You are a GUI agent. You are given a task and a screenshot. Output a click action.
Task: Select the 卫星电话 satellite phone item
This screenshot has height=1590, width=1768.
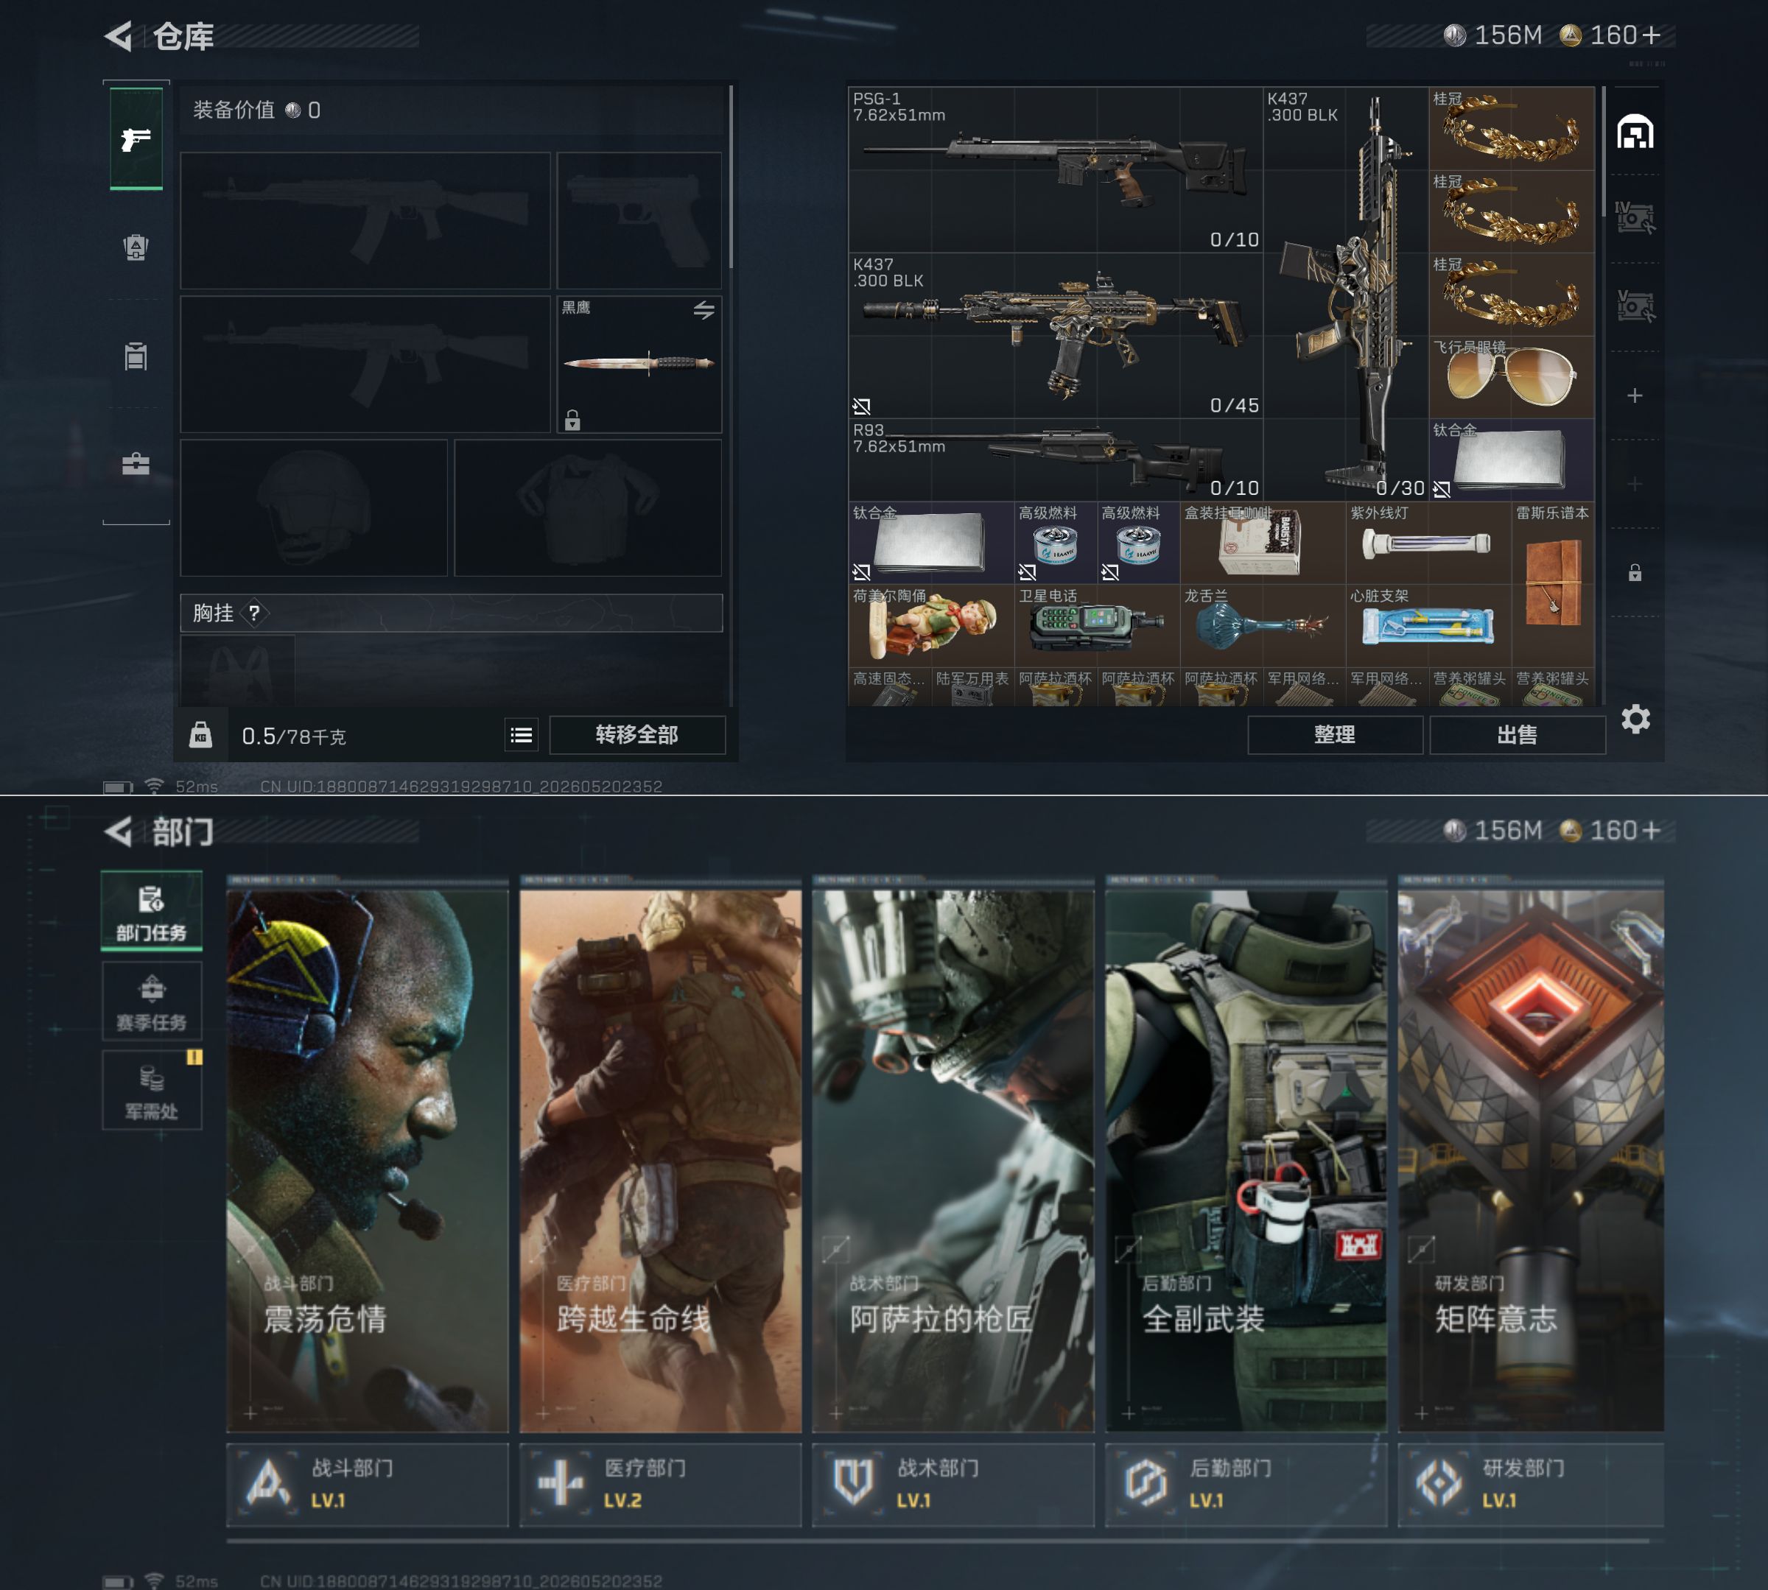1096,625
